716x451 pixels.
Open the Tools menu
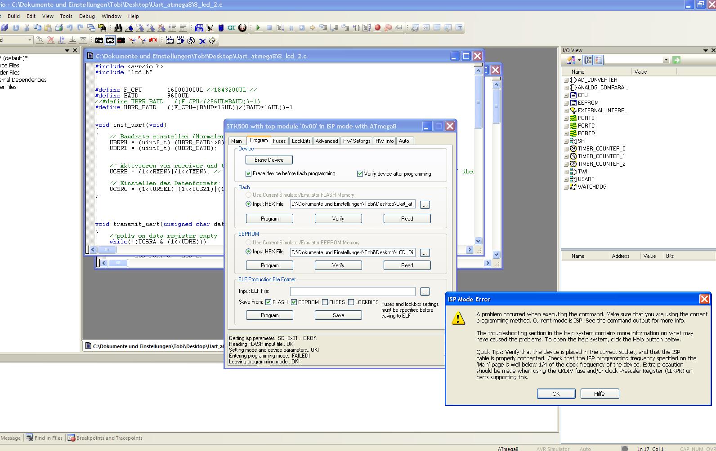point(66,16)
